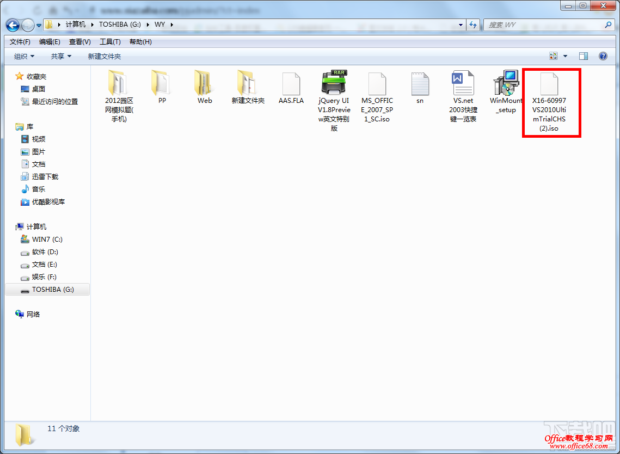Select the MS_OFFICE_2007_SP1_SC.iso file icon

coord(377,83)
